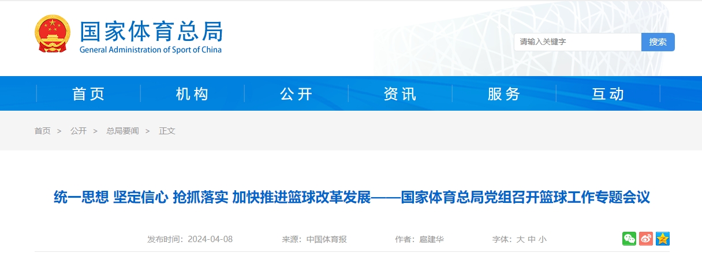Open the 服务 navigation tab

[504, 94]
